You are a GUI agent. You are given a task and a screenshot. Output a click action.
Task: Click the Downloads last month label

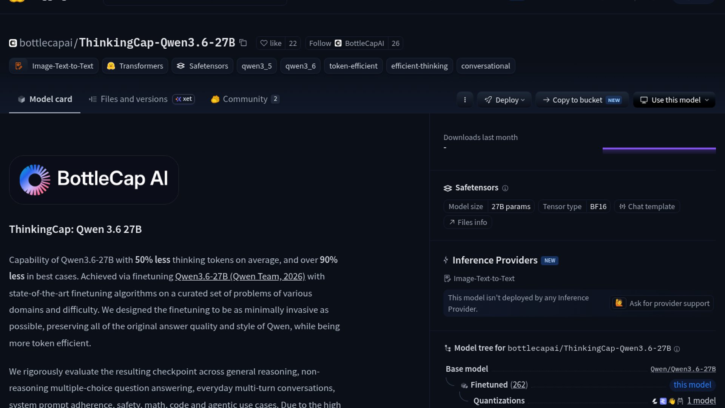click(480, 138)
